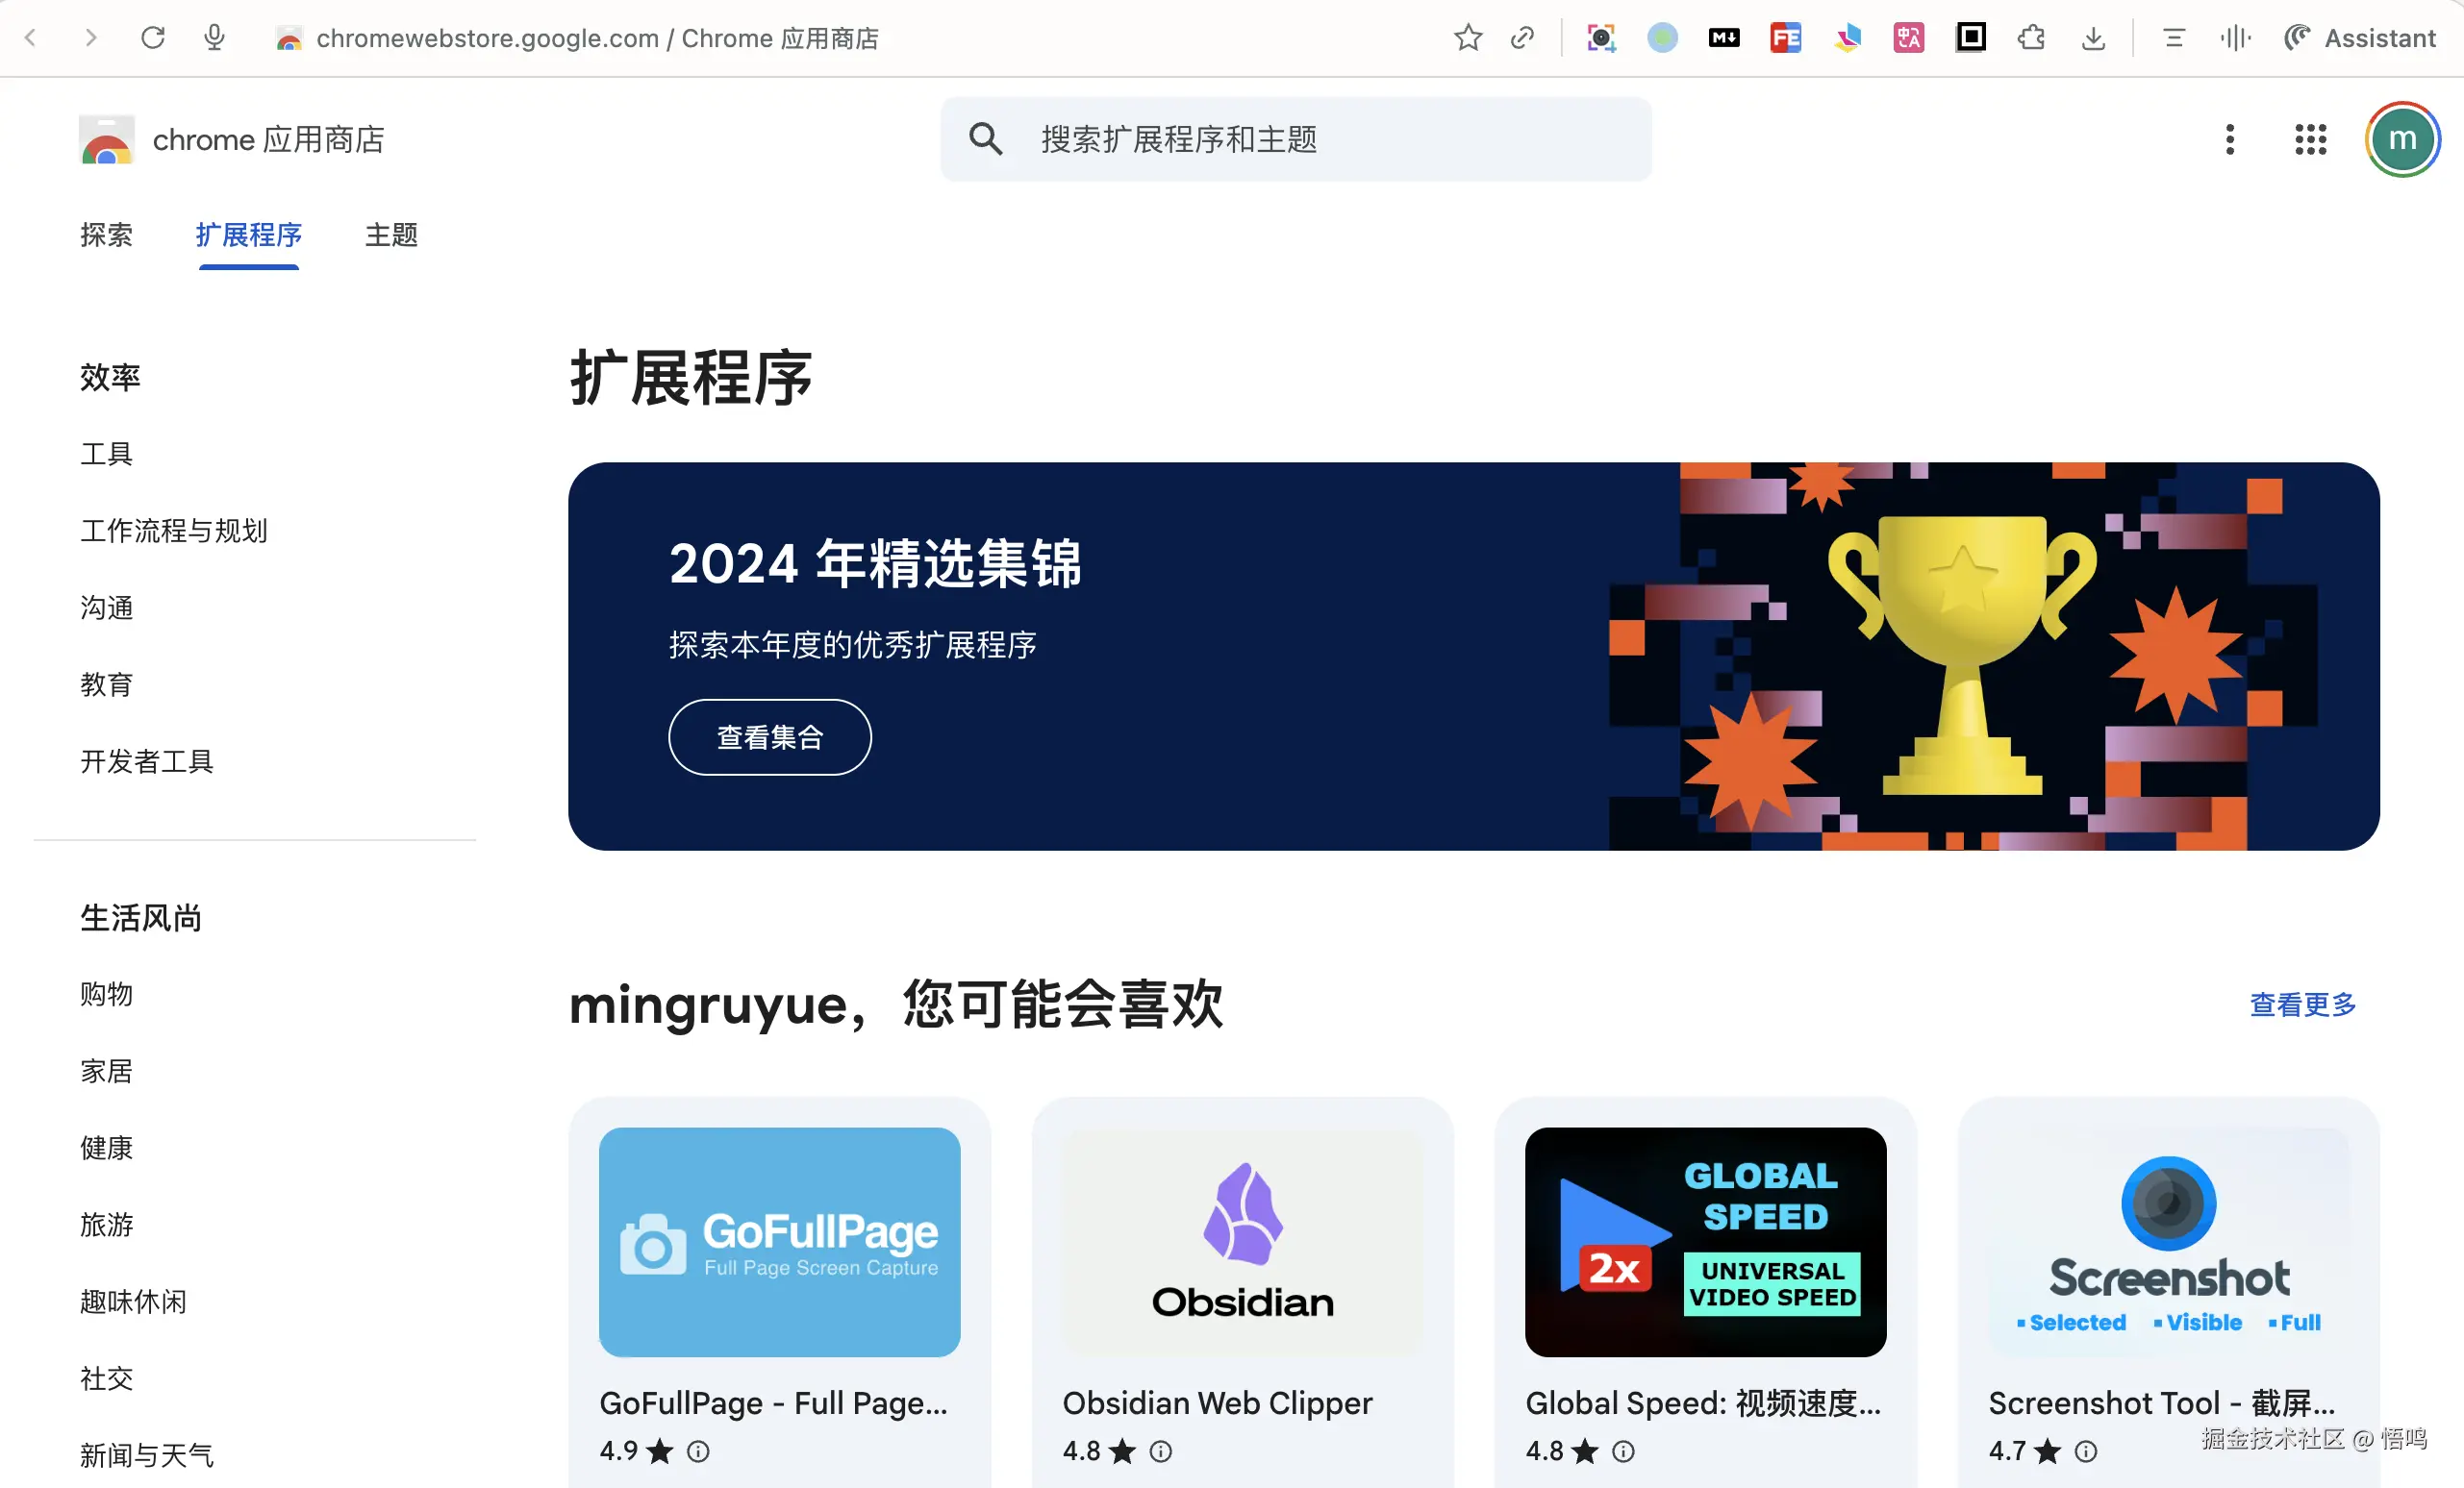This screenshot has width=2464, height=1488.
Task: Select the 工作流程与规划 category
Action: (174, 531)
